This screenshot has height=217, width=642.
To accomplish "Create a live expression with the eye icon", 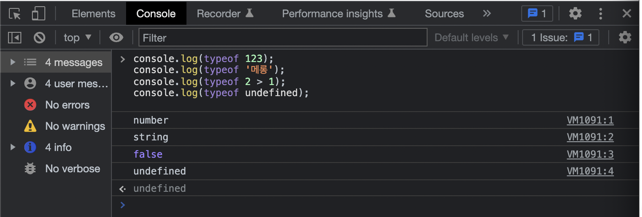I will (116, 38).
